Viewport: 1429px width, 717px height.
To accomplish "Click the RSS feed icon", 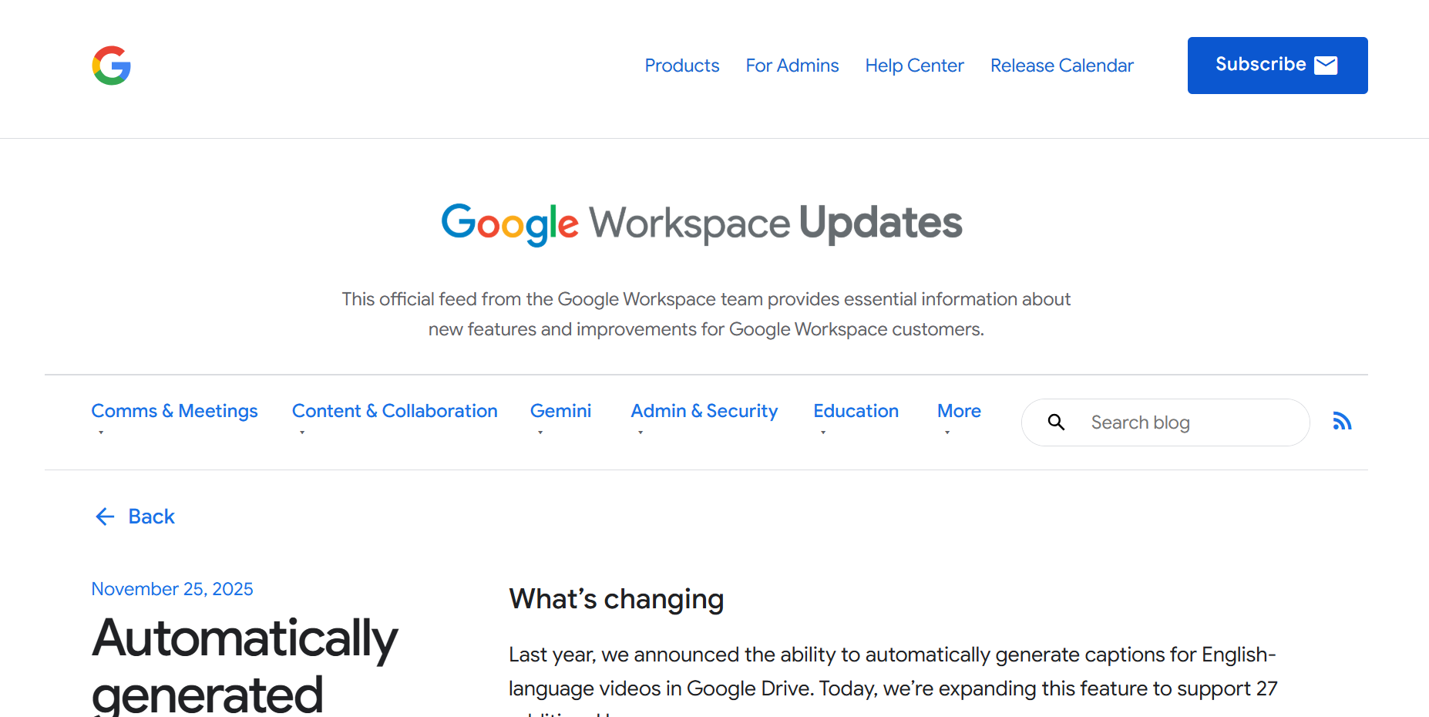I will 1342,421.
